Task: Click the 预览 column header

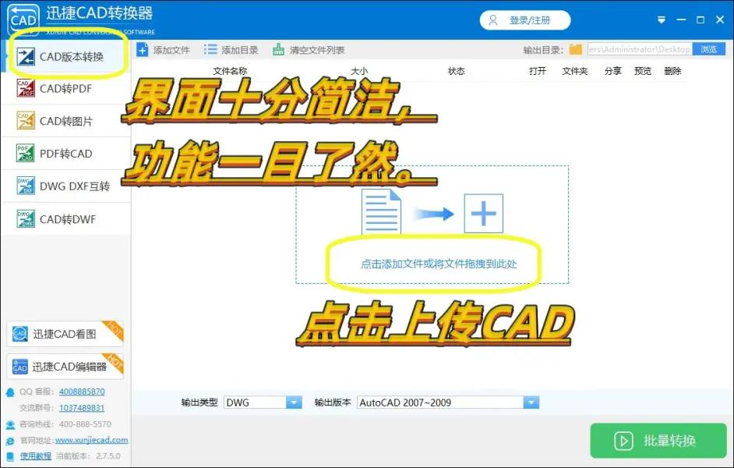Action: [643, 71]
